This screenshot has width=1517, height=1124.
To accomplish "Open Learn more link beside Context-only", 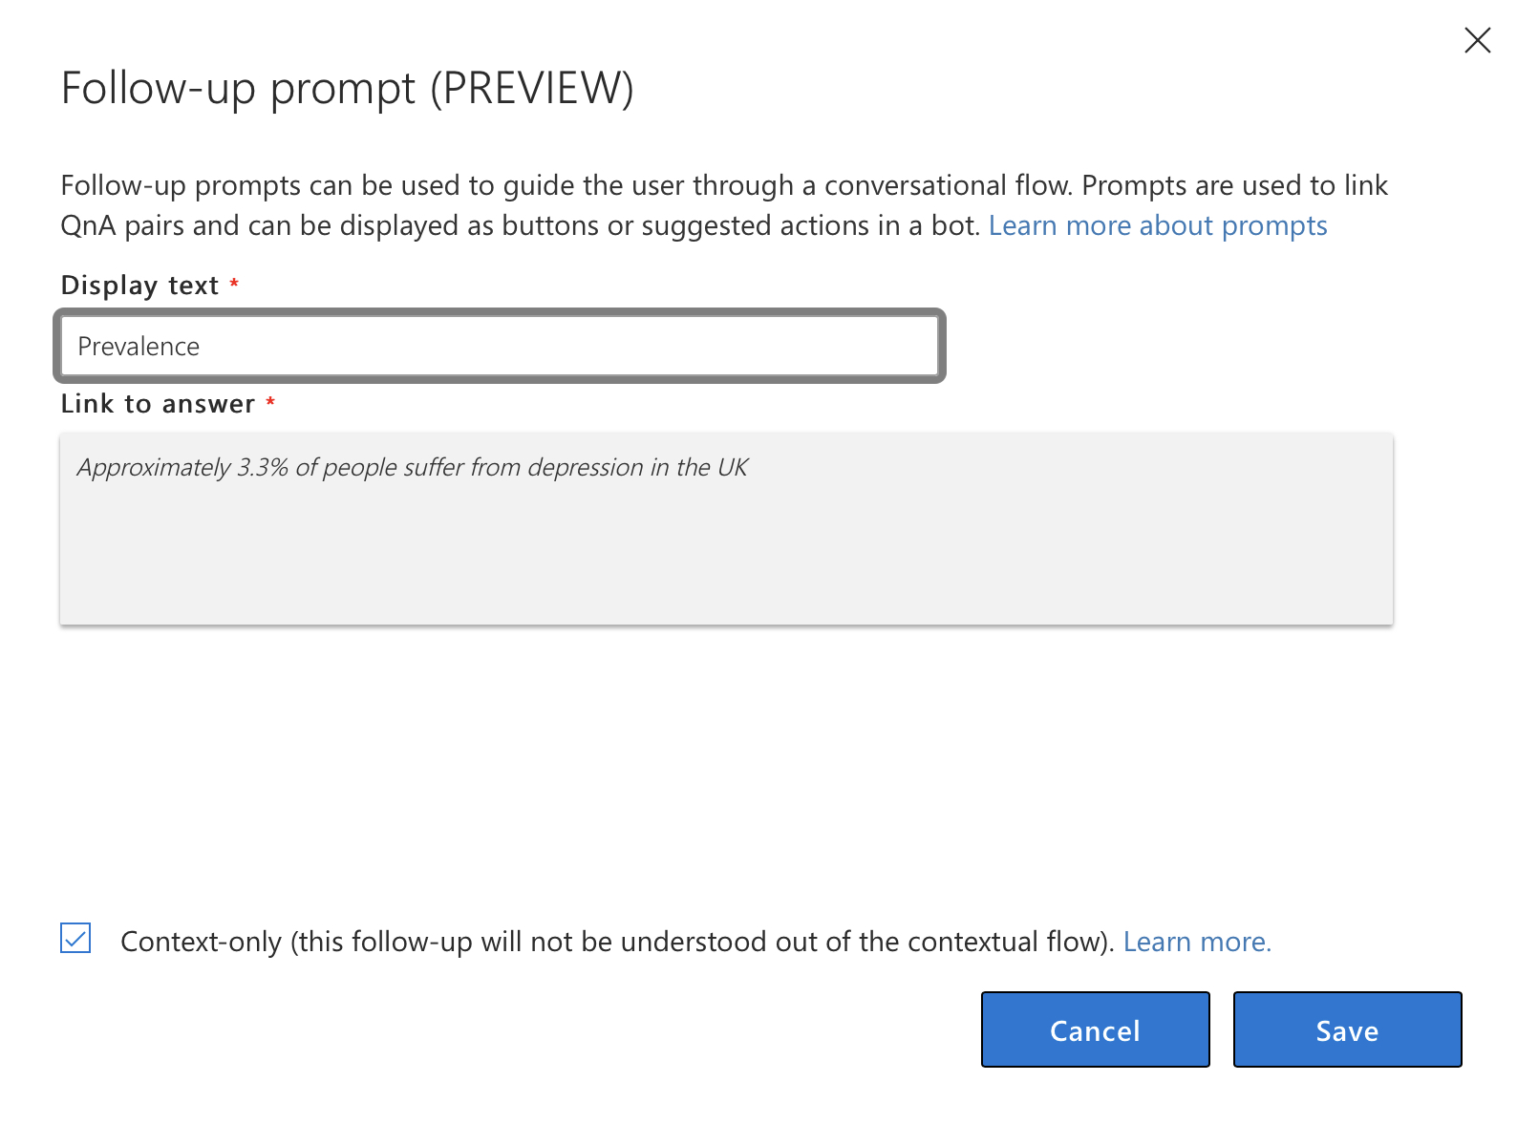I will [x=1196, y=942].
